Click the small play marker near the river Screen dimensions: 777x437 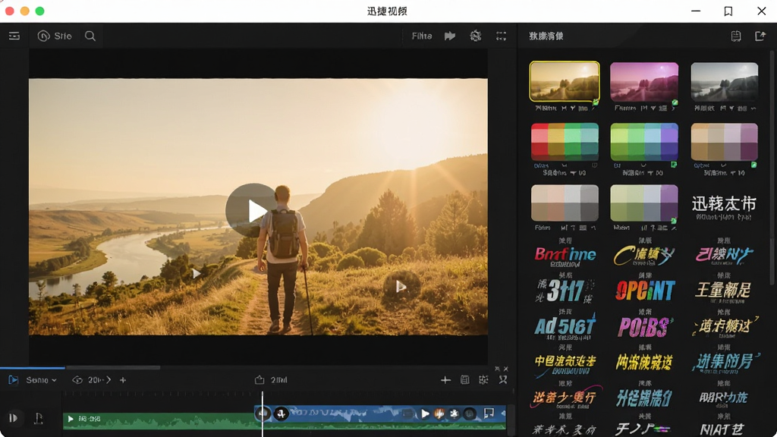tap(197, 273)
